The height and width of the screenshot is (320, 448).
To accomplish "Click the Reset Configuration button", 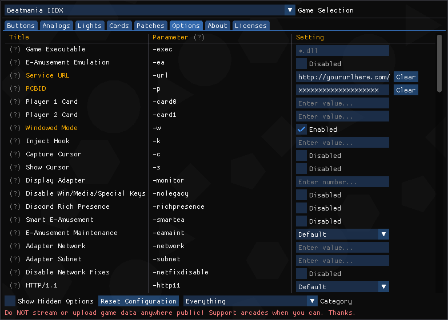I will (138, 301).
